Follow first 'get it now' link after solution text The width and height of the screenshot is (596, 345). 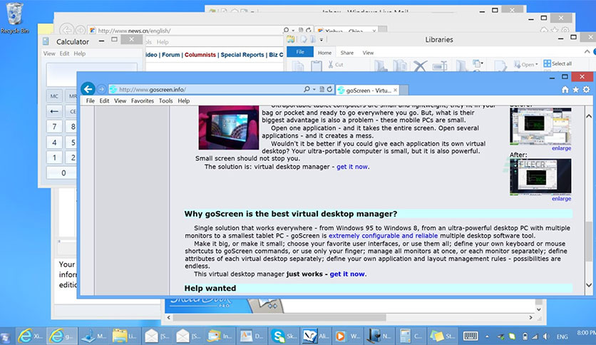pyautogui.click(x=352, y=166)
